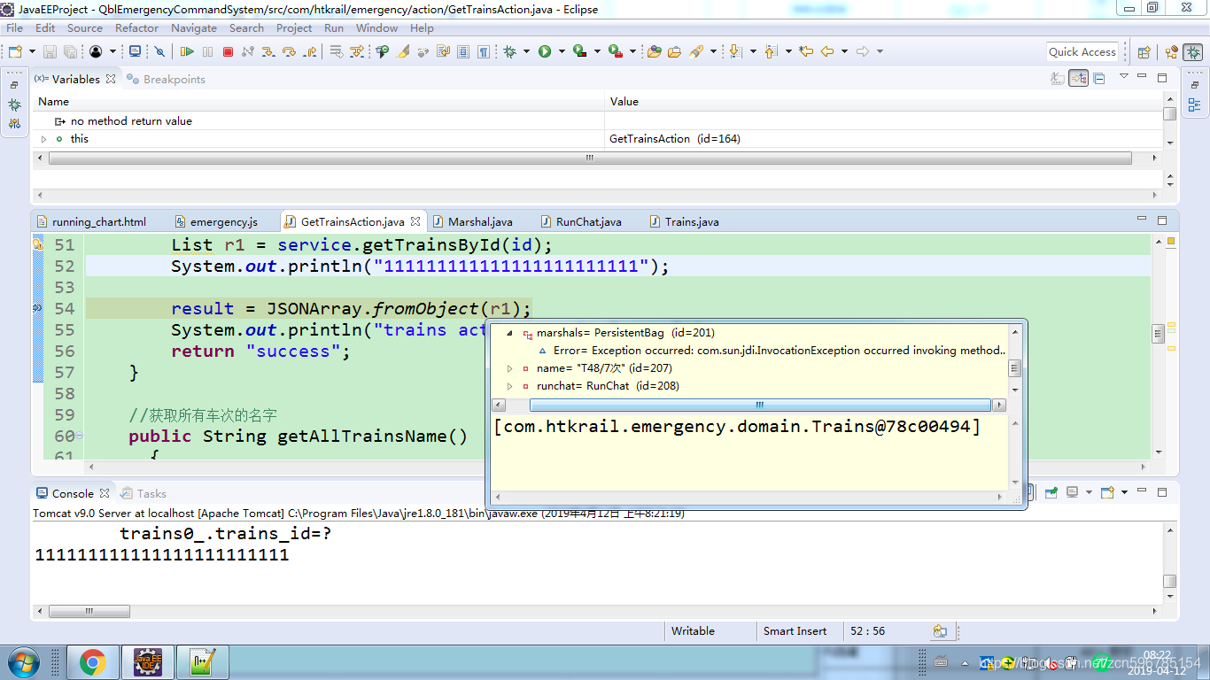Click the hover popup horizontal scrollbar thumb
This screenshot has width=1210, height=680.
[759, 405]
